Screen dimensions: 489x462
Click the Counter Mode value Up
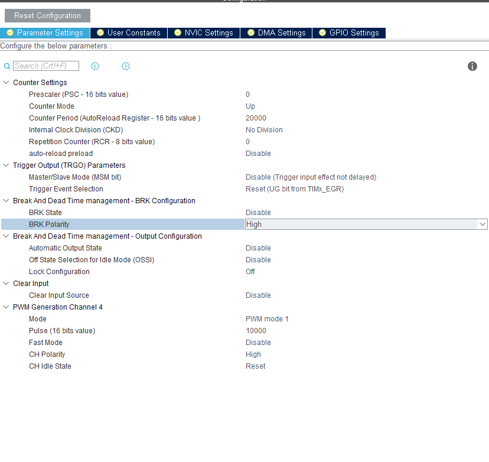click(250, 106)
